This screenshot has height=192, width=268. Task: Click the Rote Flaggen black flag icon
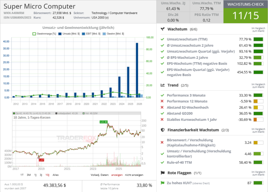pos(163,173)
